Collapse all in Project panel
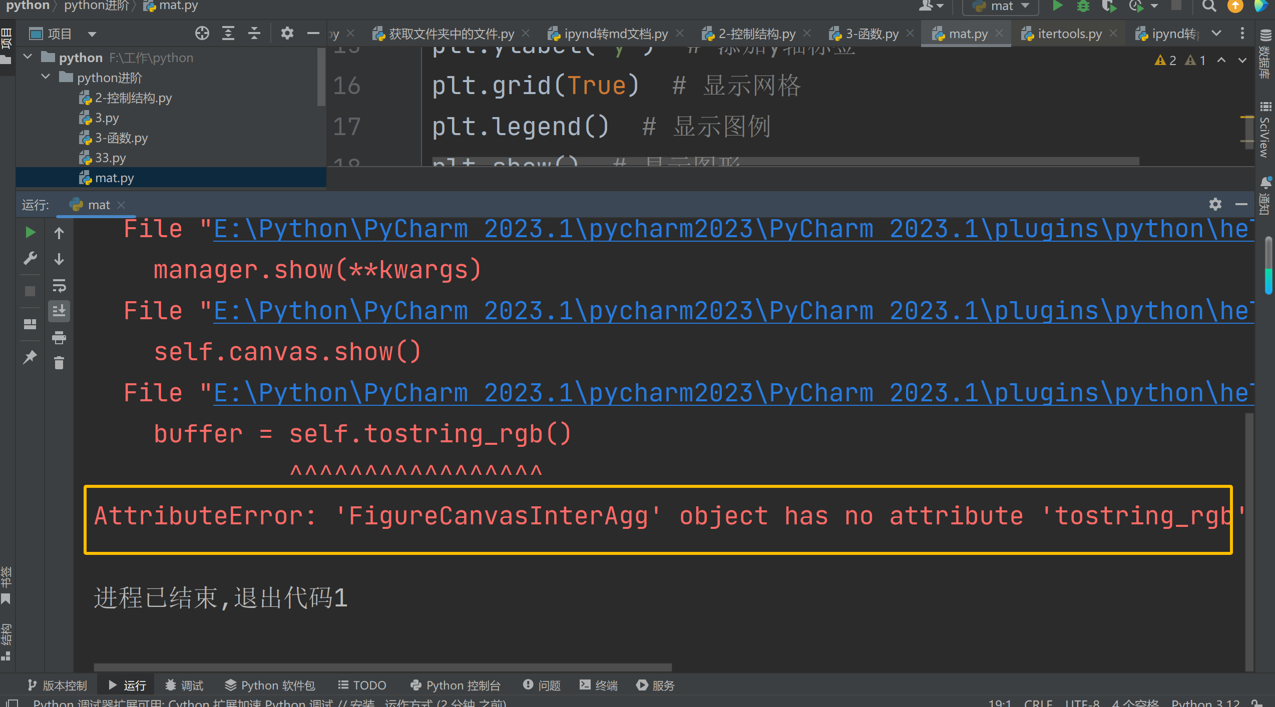Screen dimensions: 1275x707 tap(254, 34)
